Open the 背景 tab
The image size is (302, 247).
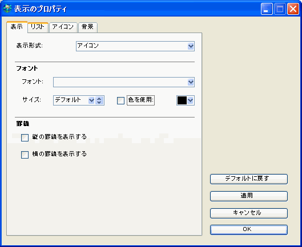click(x=88, y=27)
